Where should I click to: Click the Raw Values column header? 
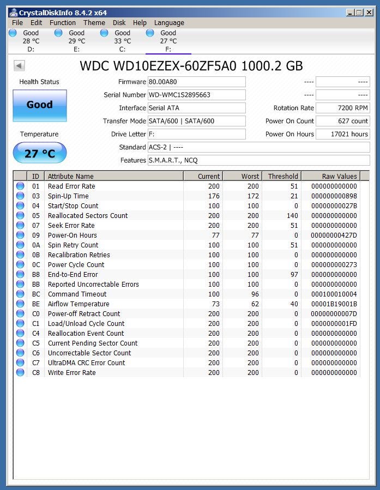pos(330,176)
